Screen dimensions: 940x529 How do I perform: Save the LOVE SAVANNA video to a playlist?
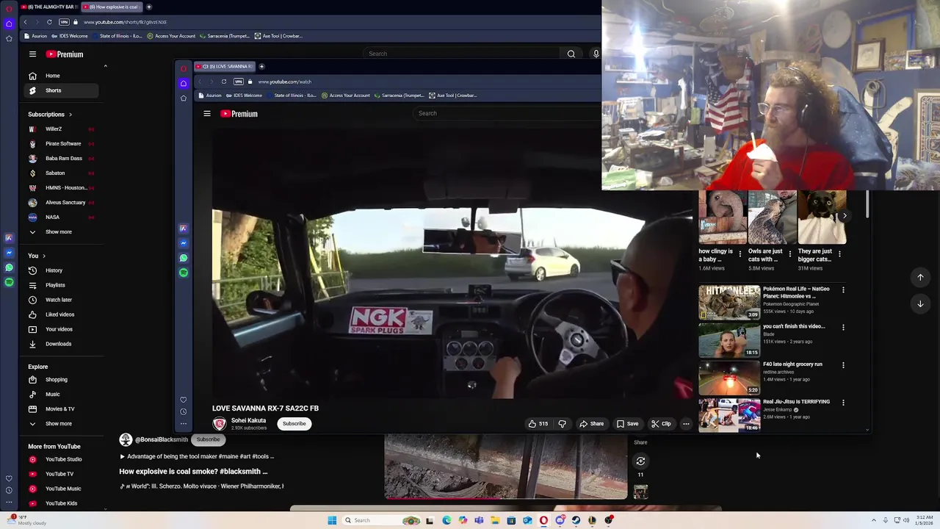point(627,424)
